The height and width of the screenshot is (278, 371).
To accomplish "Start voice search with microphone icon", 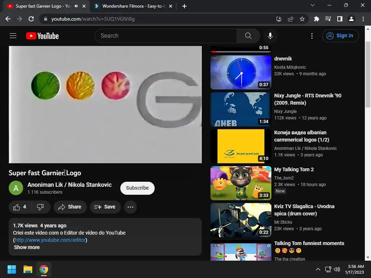I will click(x=270, y=36).
